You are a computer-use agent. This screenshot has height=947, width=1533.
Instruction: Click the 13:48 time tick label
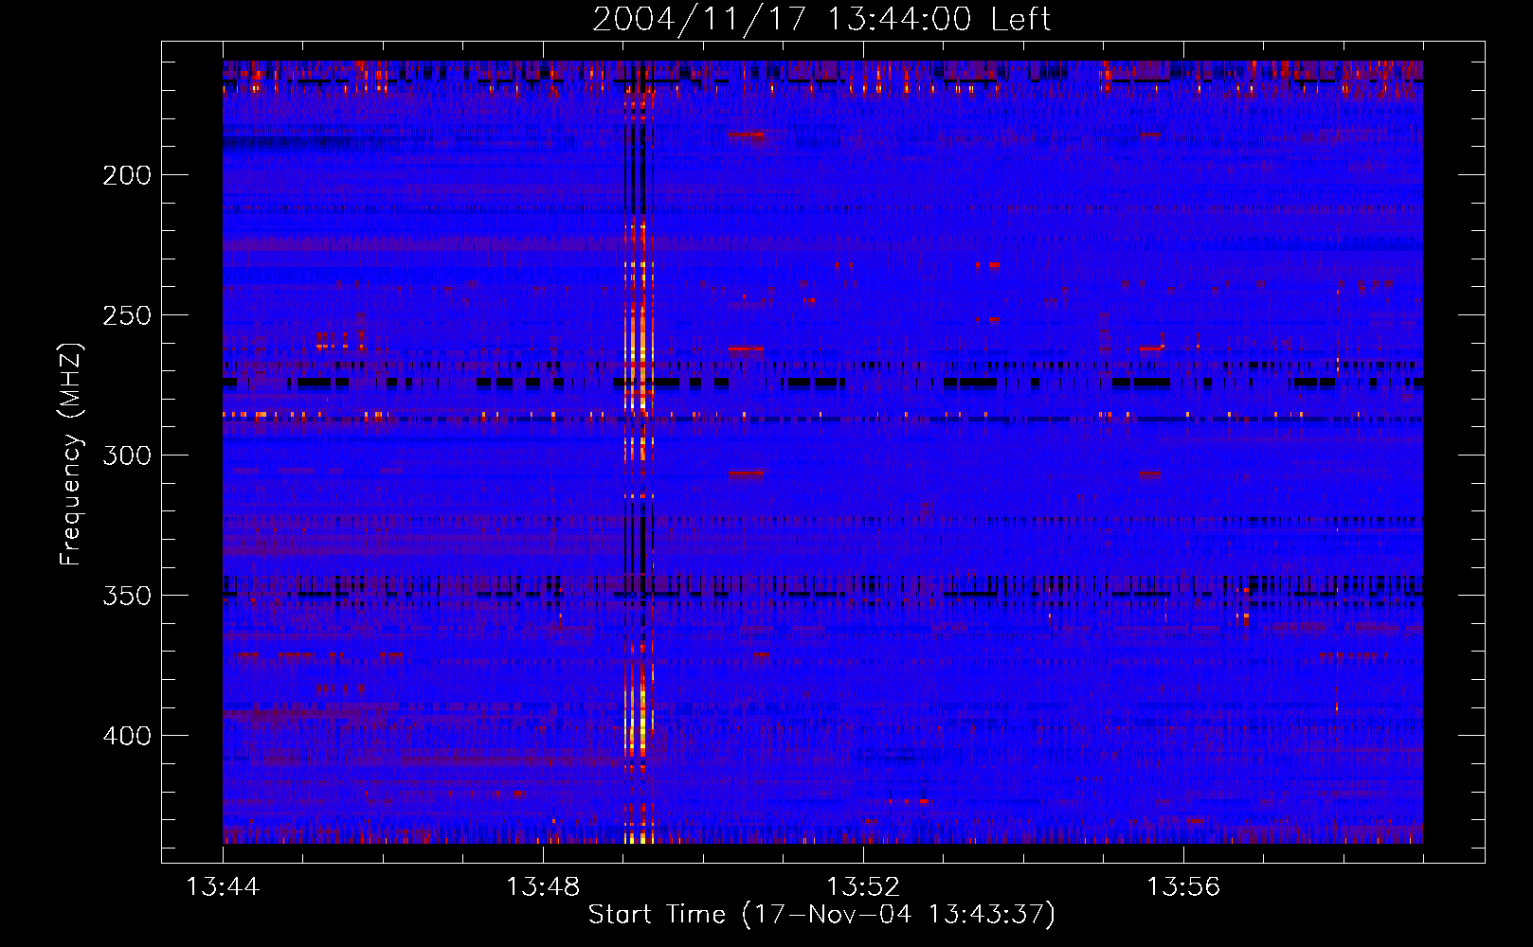tap(543, 886)
